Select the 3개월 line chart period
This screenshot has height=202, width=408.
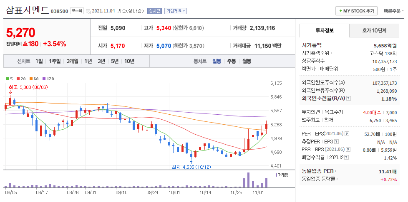point(72,62)
